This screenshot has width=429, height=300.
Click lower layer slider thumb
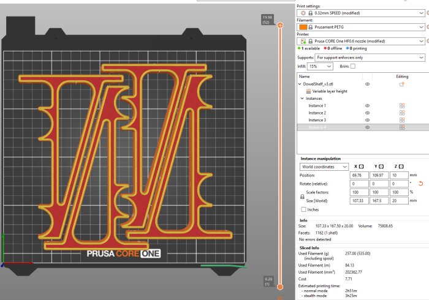[x=280, y=287]
